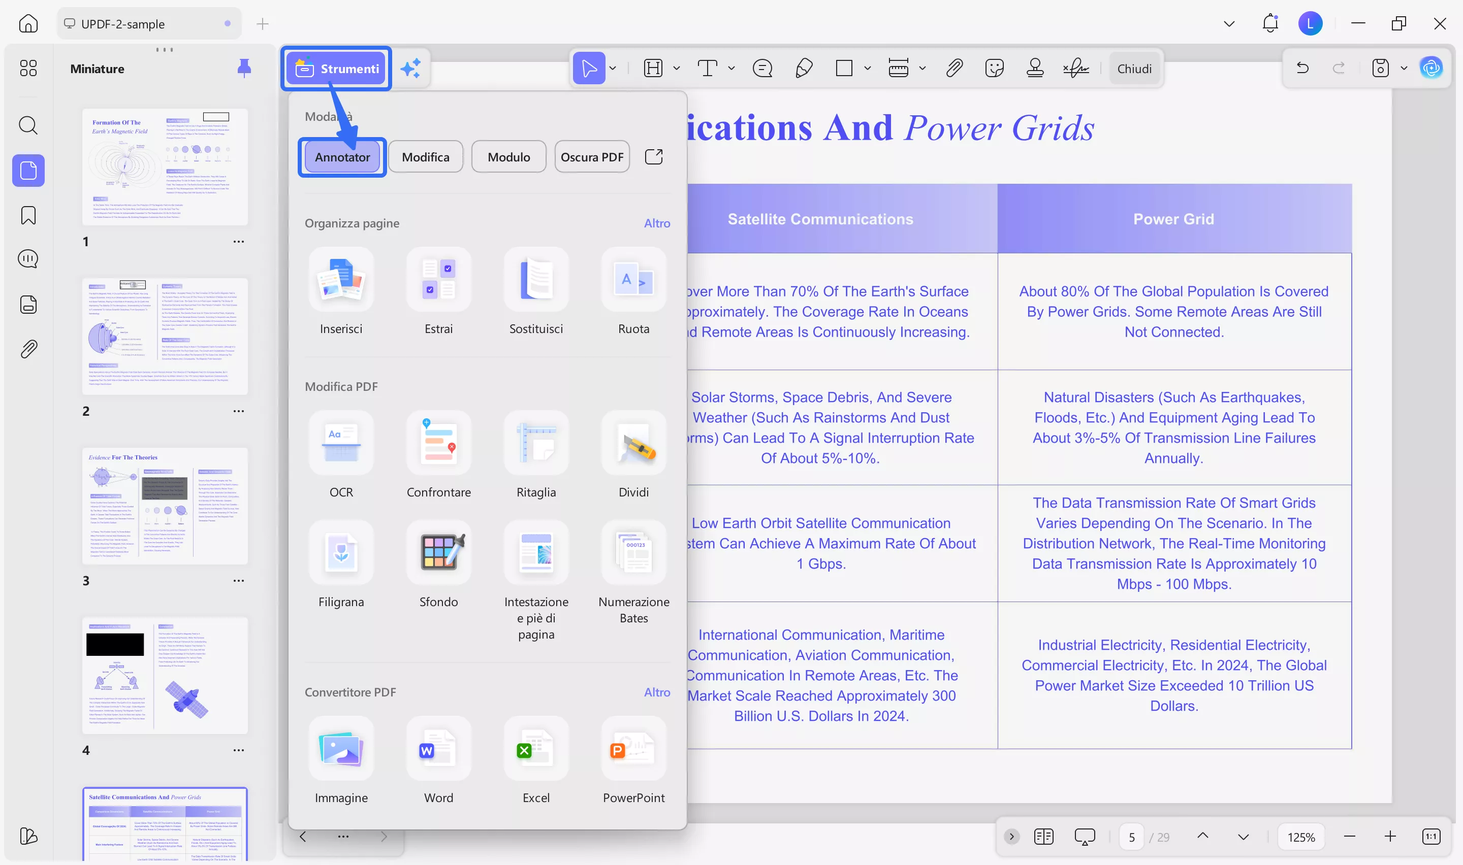Open the bookmarks sidebar panel
The image size is (1463, 865).
coord(28,215)
